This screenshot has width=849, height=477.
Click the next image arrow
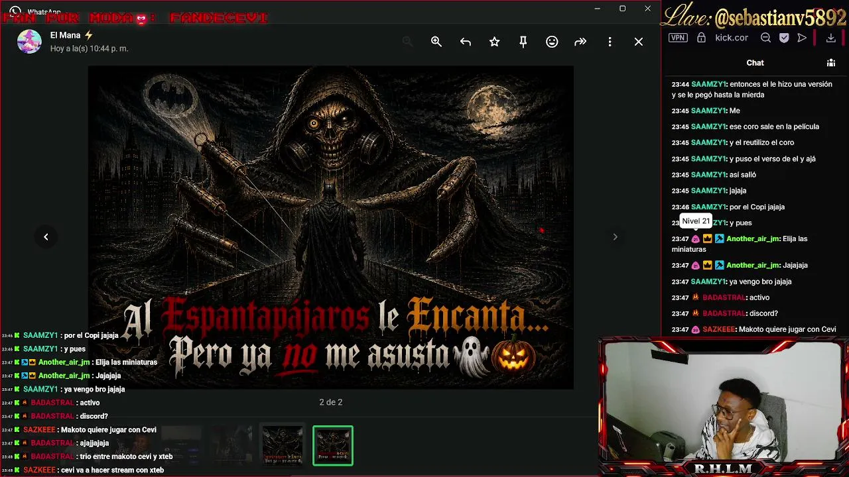615,237
